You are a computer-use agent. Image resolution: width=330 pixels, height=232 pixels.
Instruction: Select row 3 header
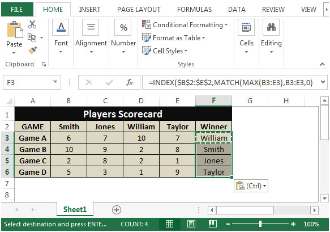coord(7,138)
